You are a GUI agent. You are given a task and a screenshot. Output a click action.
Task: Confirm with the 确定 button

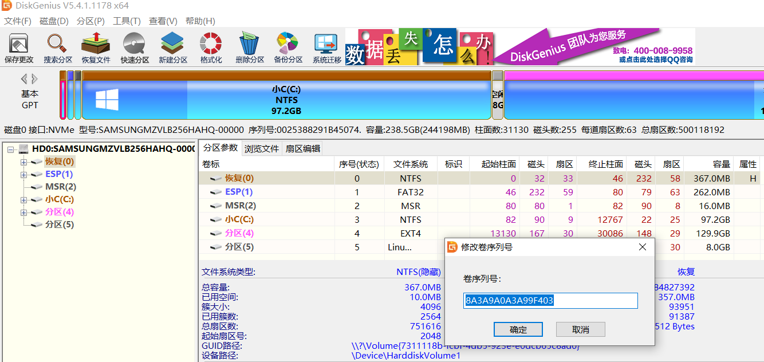pyautogui.click(x=518, y=329)
